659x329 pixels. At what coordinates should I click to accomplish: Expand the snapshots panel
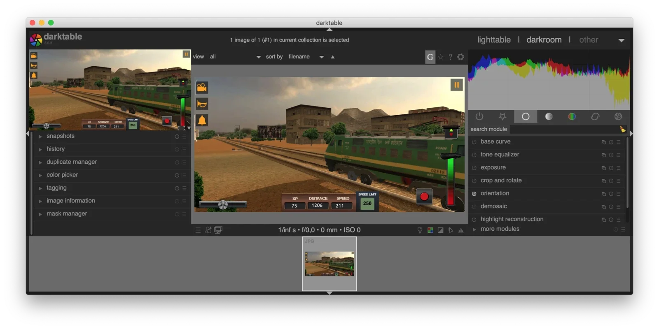(40, 137)
